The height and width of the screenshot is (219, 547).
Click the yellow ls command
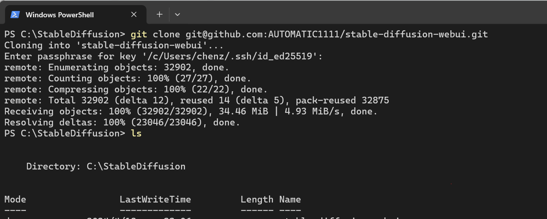136,133
